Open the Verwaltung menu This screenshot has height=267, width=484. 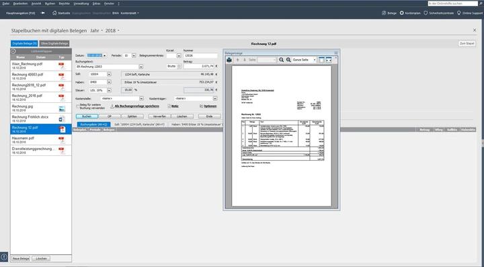[81, 3]
